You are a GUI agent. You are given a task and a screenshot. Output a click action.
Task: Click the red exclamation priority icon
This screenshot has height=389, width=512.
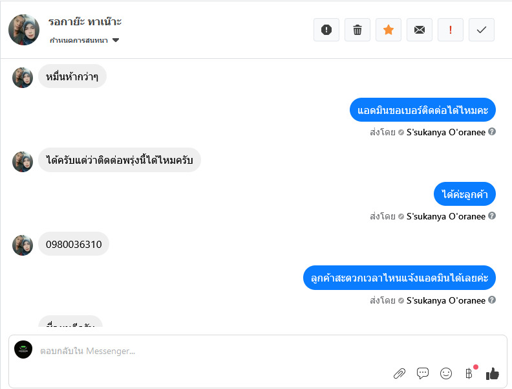pyautogui.click(x=451, y=30)
